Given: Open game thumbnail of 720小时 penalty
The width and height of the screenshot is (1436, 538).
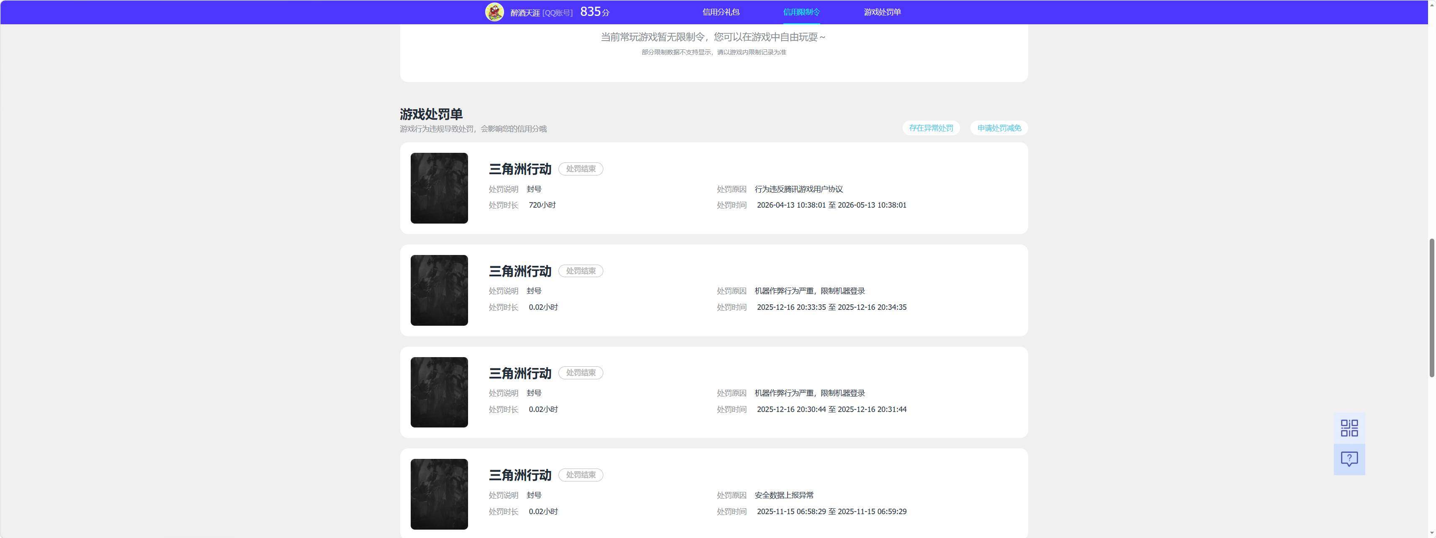Looking at the screenshot, I should pos(439,188).
